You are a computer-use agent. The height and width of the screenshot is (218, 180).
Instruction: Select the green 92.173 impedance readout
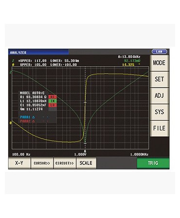pyautogui.click(x=132, y=61)
